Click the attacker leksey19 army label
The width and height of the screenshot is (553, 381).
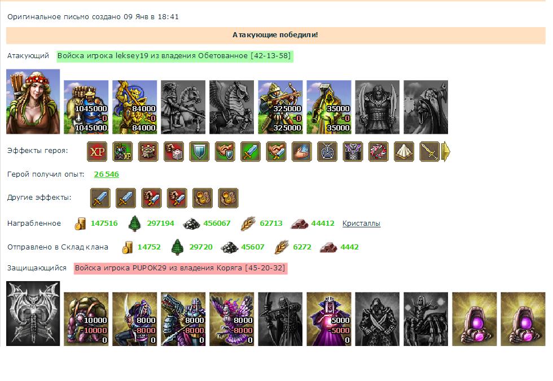click(x=175, y=56)
